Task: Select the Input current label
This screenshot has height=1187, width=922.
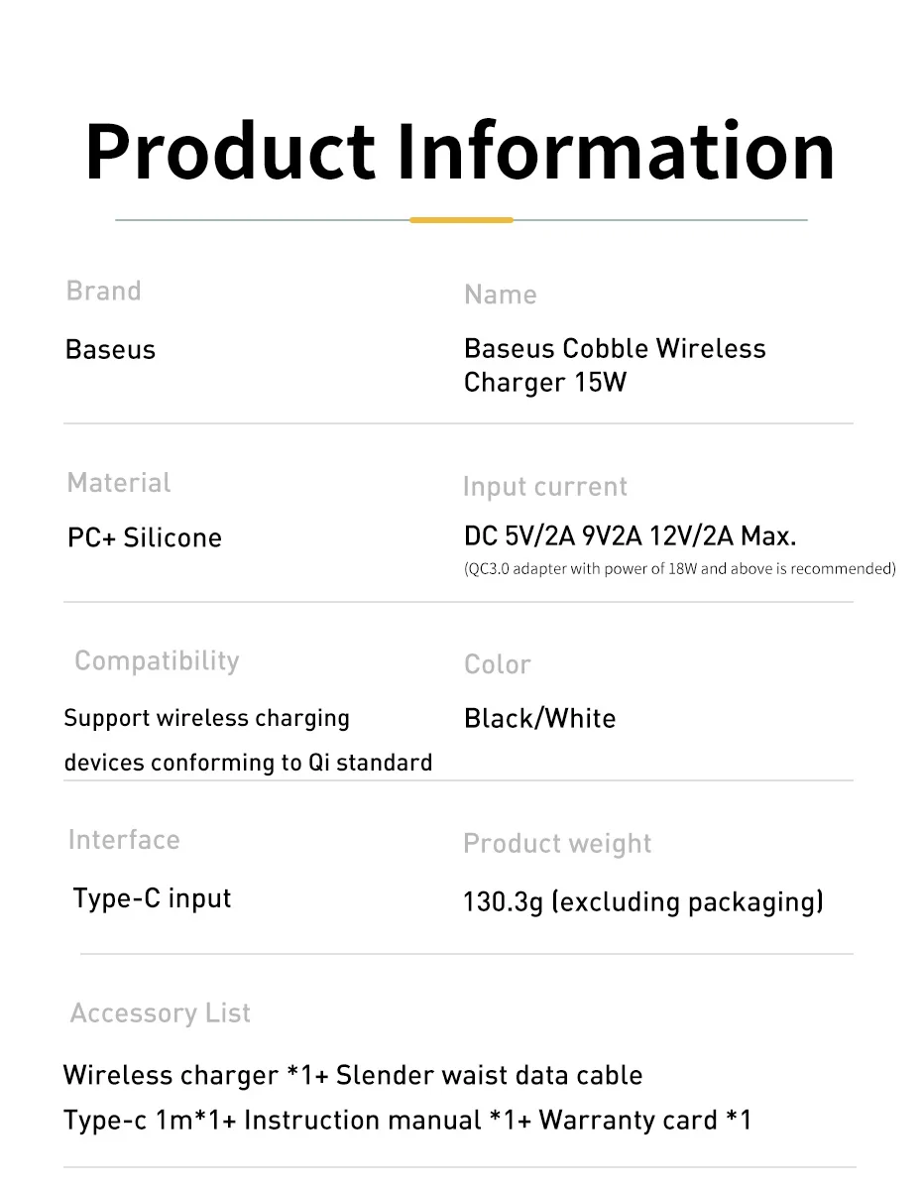Action: tap(545, 486)
